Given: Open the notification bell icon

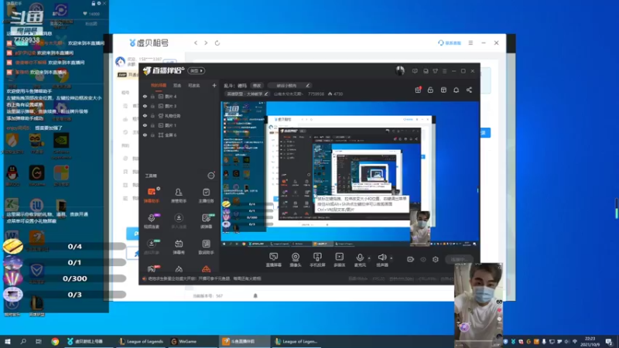Looking at the screenshot, I should [x=456, y=90].
